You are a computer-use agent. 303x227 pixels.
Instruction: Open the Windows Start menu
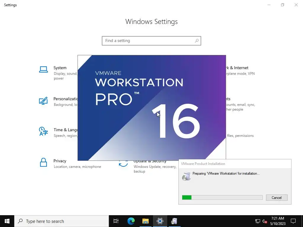click(x=7, y=221)
